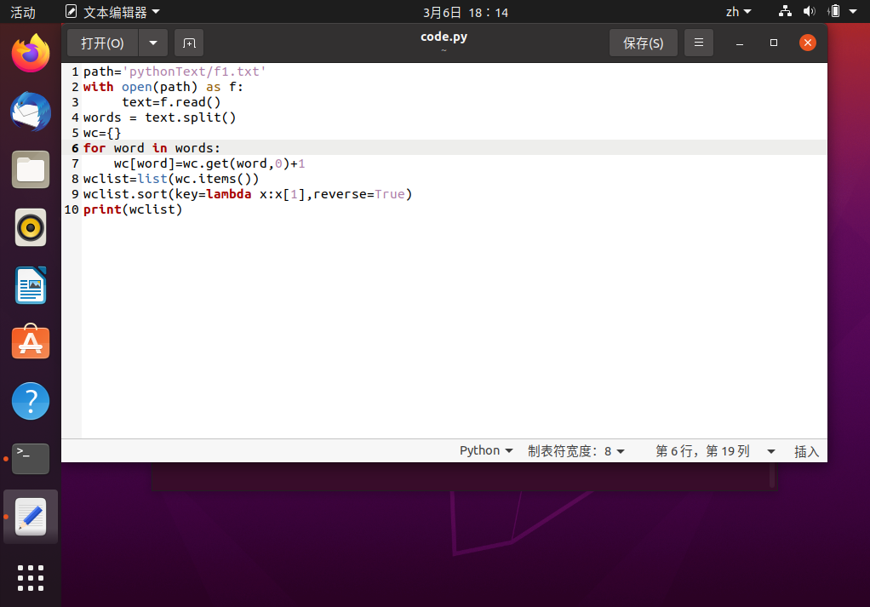This screenshot has width=870, height=607.
Task: Click wclist=list(wc.items()) line
Action: (x=171, y=179)
